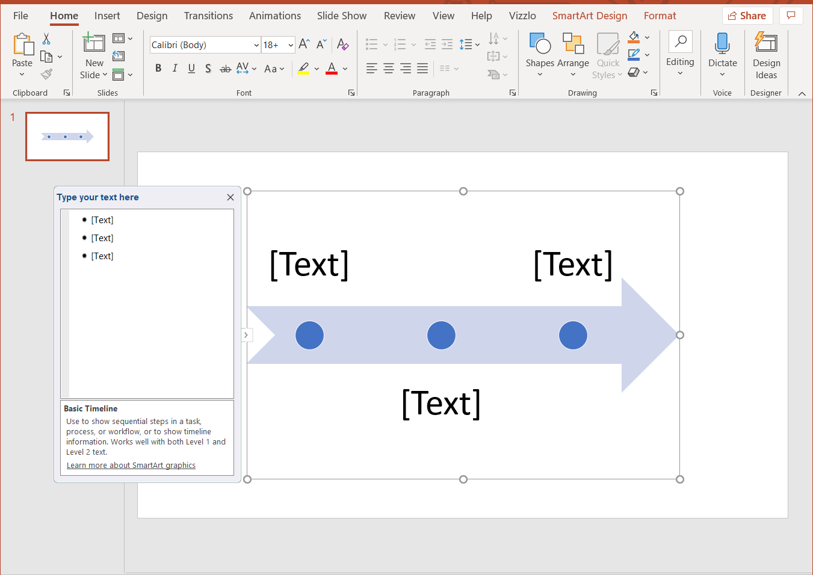Image resolution: width=813 pixels, height=575 pixels.
Task: Open Learn more about SmartArt graphics link
Action: (131, 466)
